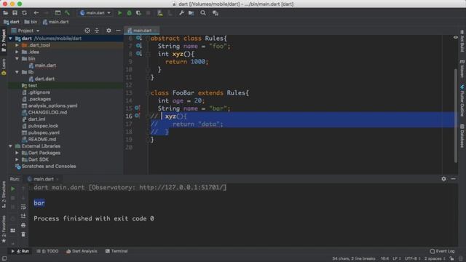Click the main.dart breadcrumb in navigation bar
This screenshot has width=466, height=262.
[55, 22]
